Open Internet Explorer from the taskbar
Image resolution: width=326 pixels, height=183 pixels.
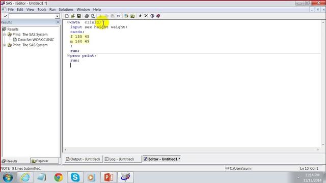pos(25,177)
